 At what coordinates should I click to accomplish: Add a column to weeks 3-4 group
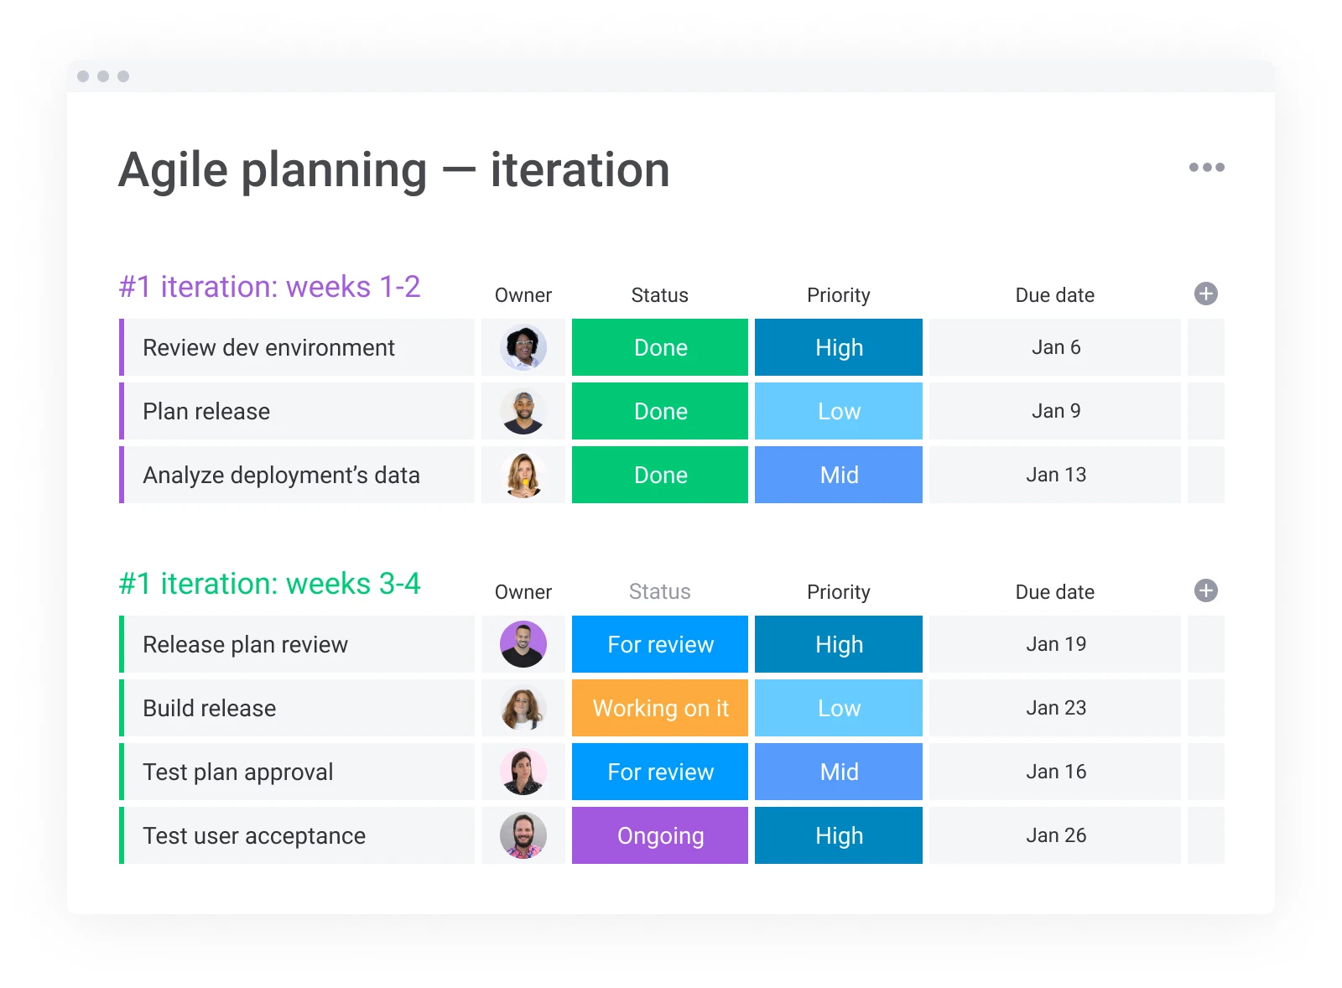click(x=1206, y=590)
